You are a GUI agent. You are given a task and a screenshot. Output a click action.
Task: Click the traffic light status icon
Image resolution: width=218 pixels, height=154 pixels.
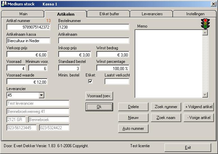205,24
